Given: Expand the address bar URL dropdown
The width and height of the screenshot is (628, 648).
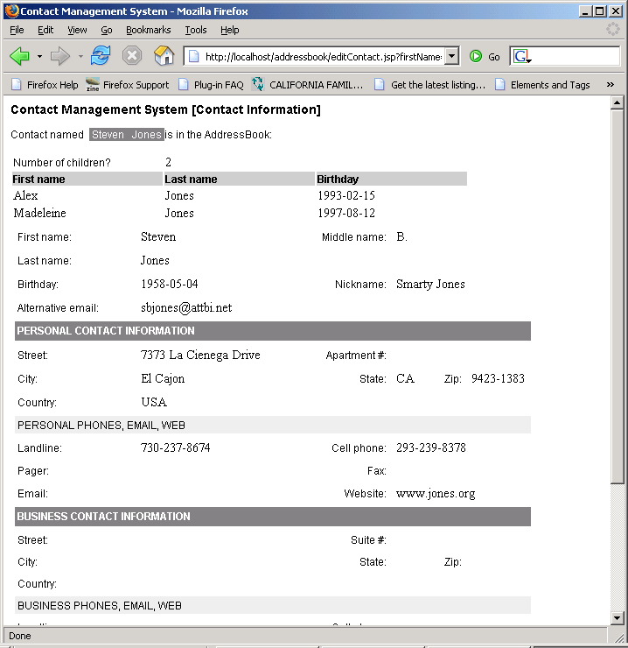Looking at the screenshot, I should click(451, 56).
